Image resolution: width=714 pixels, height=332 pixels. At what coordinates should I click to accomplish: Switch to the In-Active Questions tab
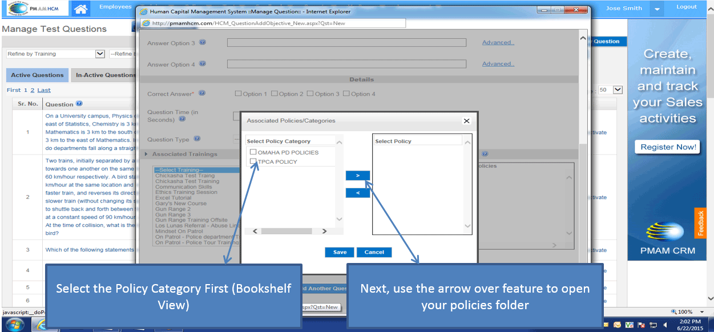coord(104,75)
